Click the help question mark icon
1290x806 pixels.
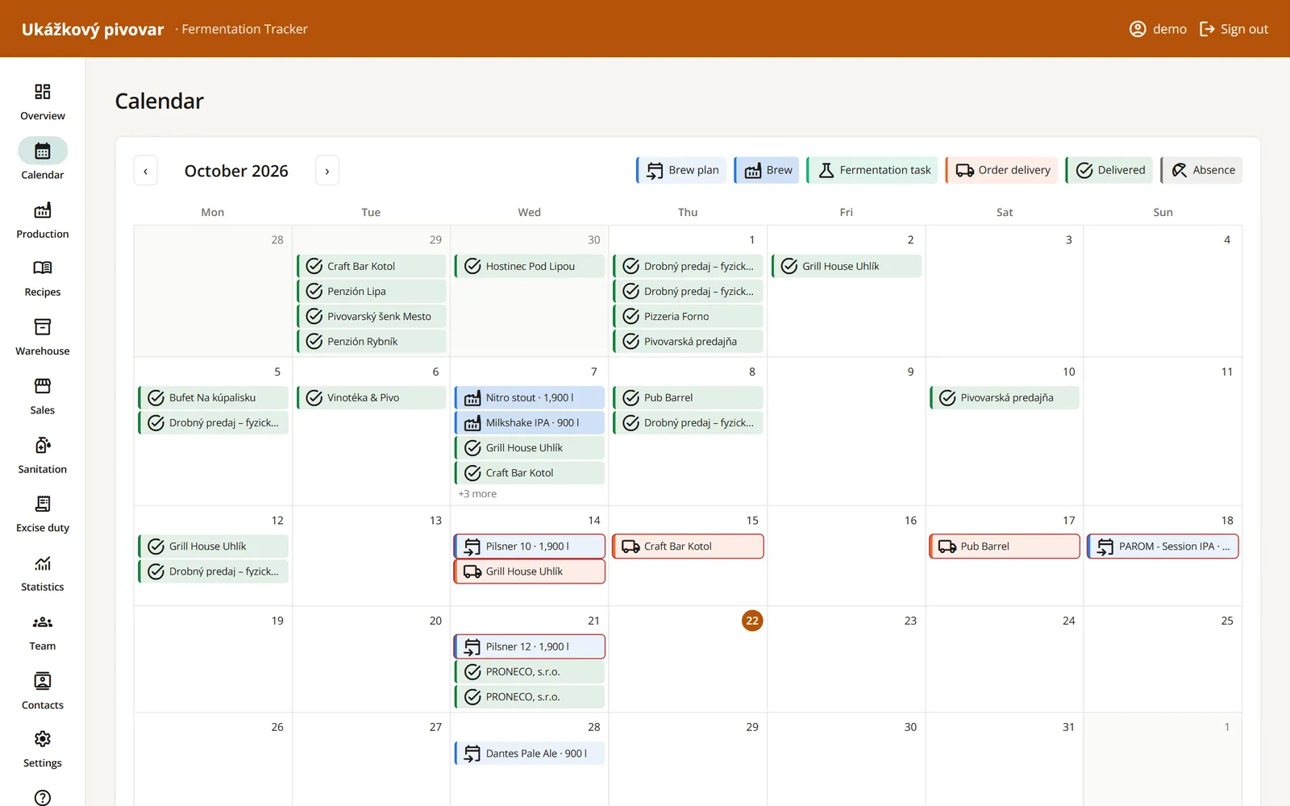click(43, 797)
